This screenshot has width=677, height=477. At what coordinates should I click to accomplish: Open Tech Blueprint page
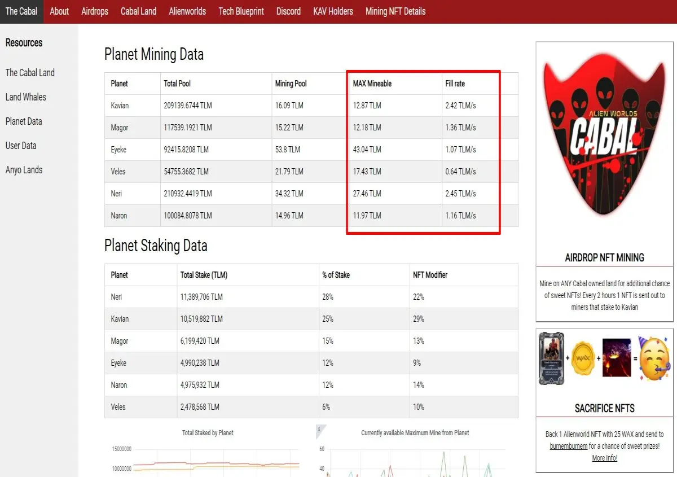click(241, 11)
